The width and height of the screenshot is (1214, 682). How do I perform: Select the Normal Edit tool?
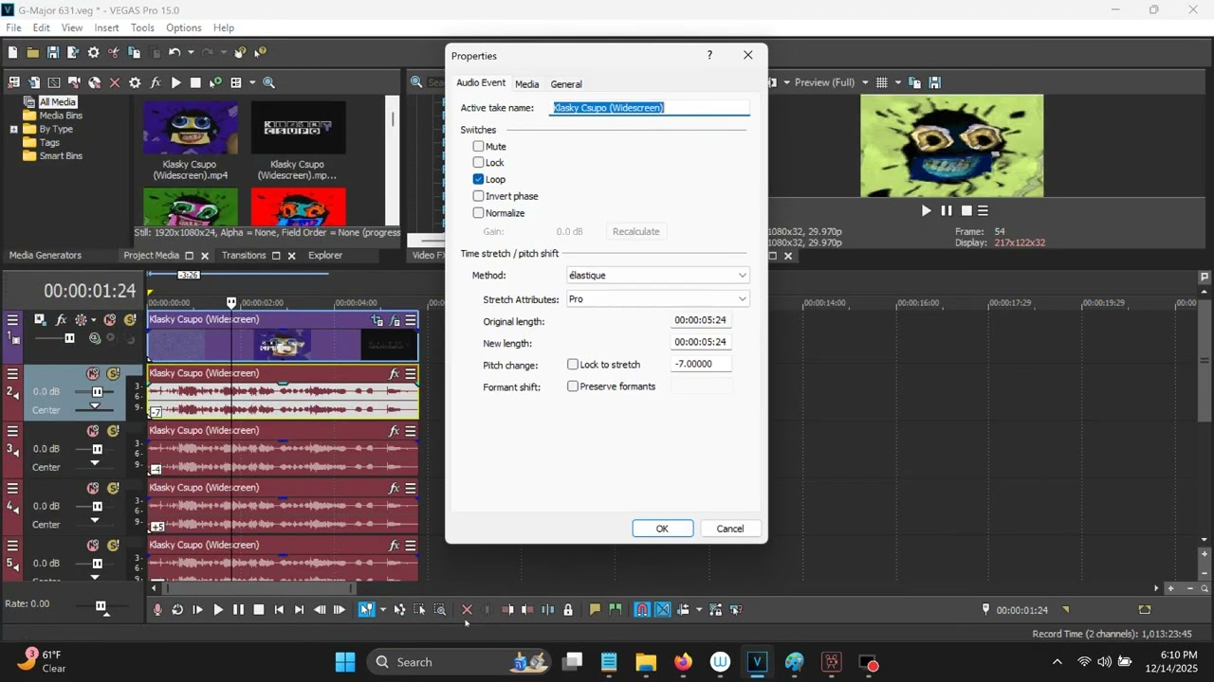click(366, 610)
